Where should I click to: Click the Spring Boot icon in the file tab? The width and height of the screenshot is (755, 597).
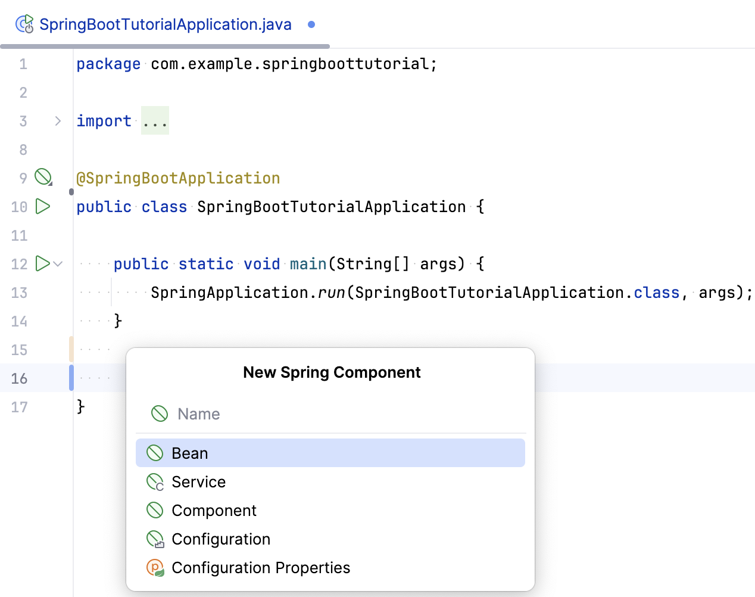(x=23, y=24)
